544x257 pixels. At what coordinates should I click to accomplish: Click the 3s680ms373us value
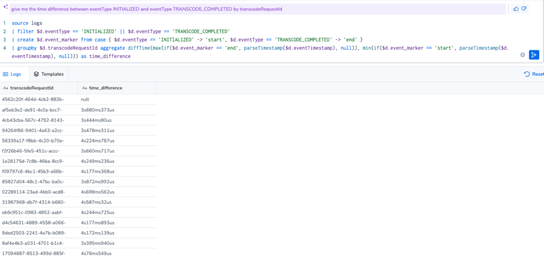[x=98, y=110]
